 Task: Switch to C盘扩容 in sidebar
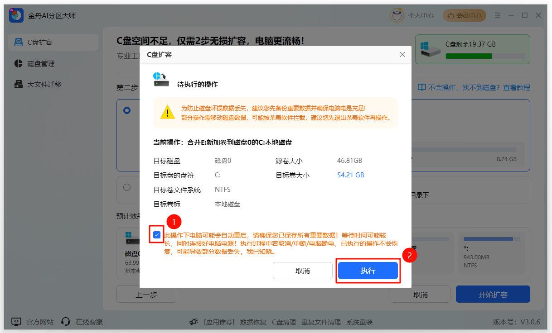click(x=53, y=42)
